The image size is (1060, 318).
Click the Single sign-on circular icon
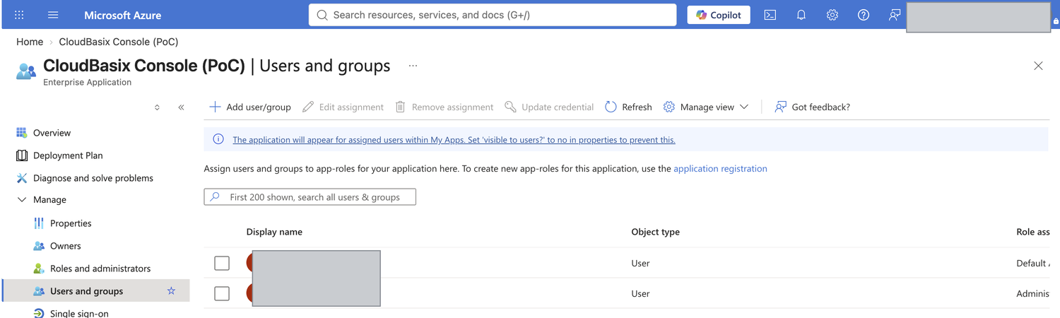click(x=39, y=313)
